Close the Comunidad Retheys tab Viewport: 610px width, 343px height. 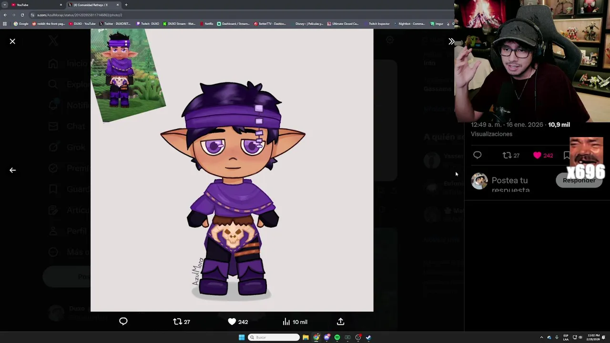click(x=118, y=5)
